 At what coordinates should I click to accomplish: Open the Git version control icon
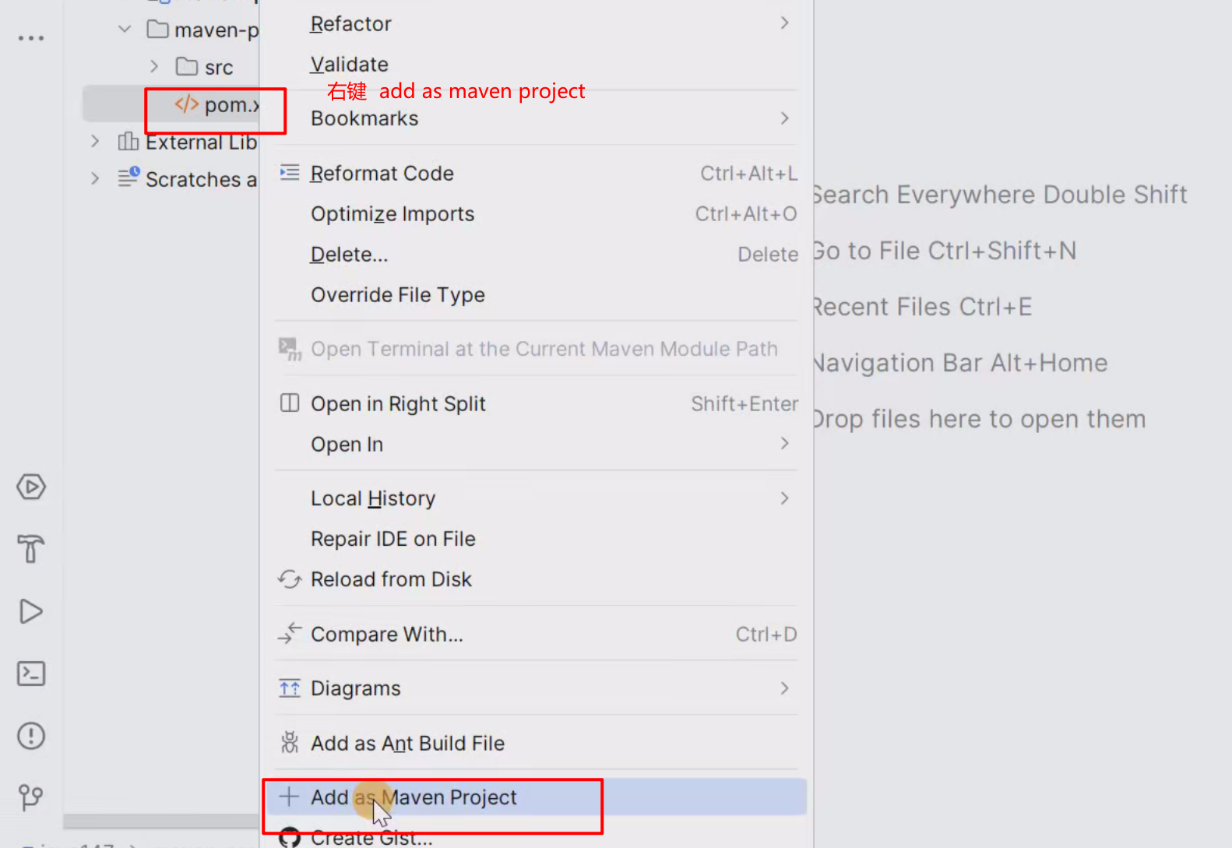point(31,797)
